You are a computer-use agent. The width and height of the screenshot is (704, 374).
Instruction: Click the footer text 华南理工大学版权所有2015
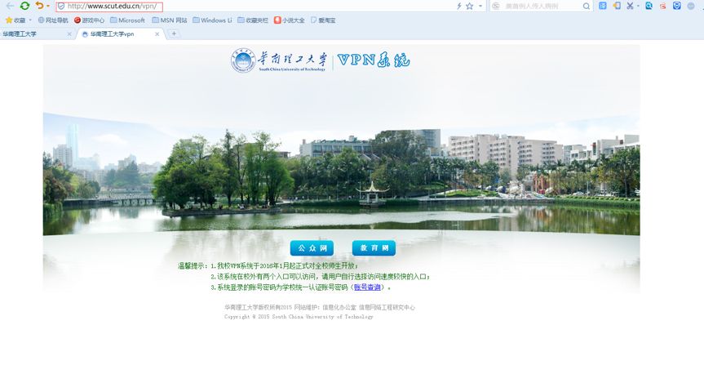coord(258,308)
